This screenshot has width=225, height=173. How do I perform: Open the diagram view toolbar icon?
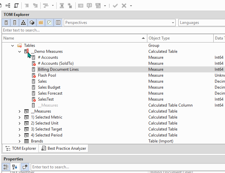(8, 6)
